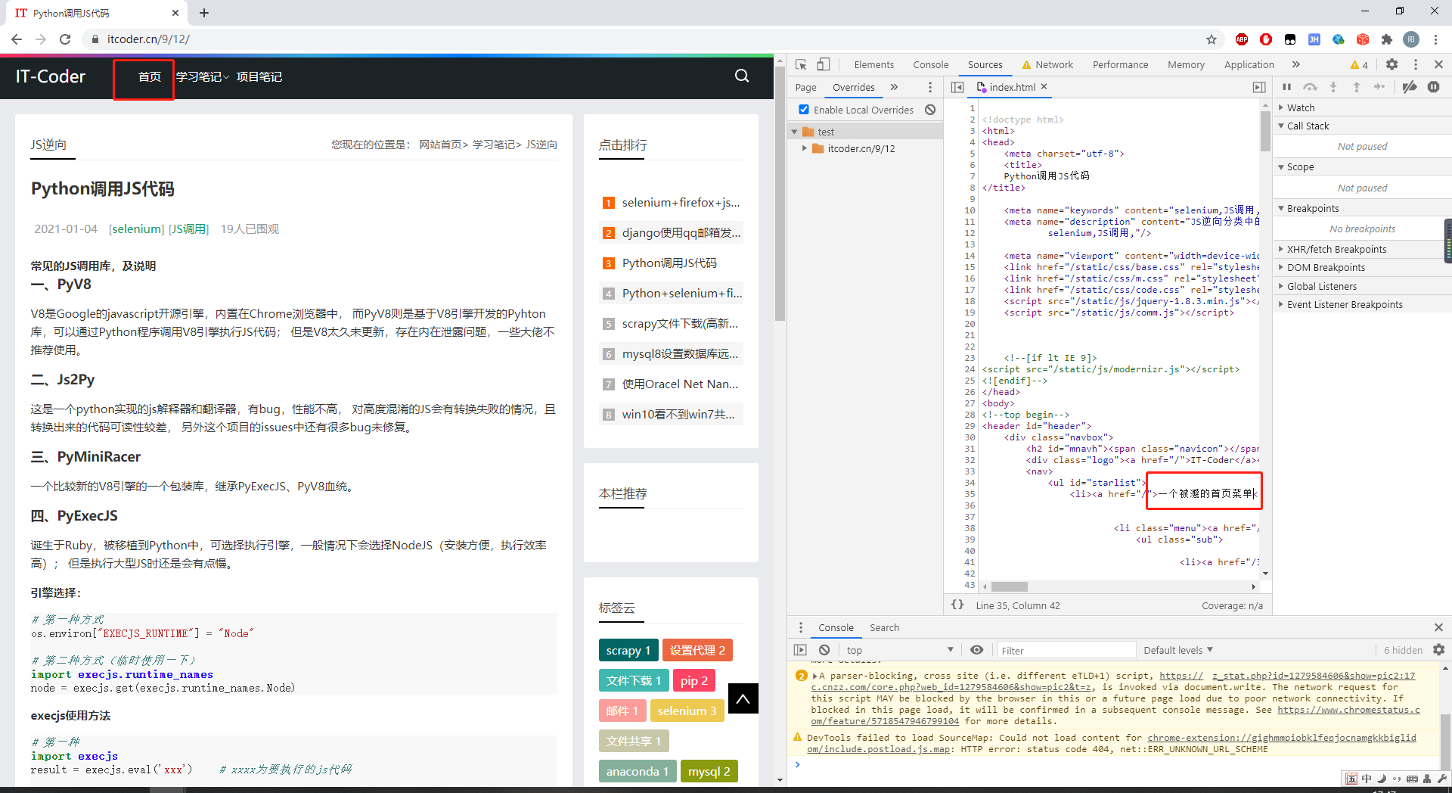
Task: Click the pretty print braces icon
Action: click(x=957, y=605)
